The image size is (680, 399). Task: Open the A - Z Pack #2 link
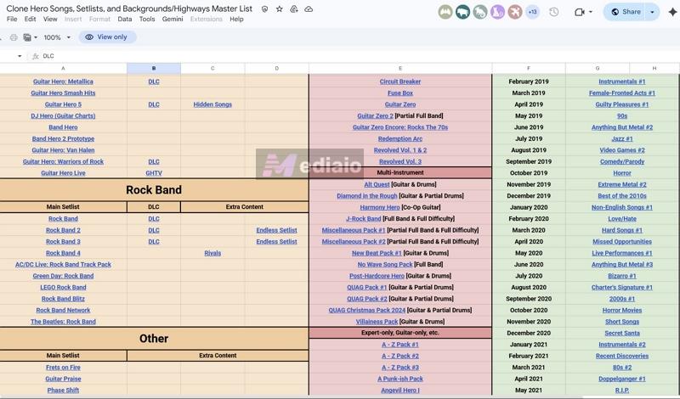point(400,356)
